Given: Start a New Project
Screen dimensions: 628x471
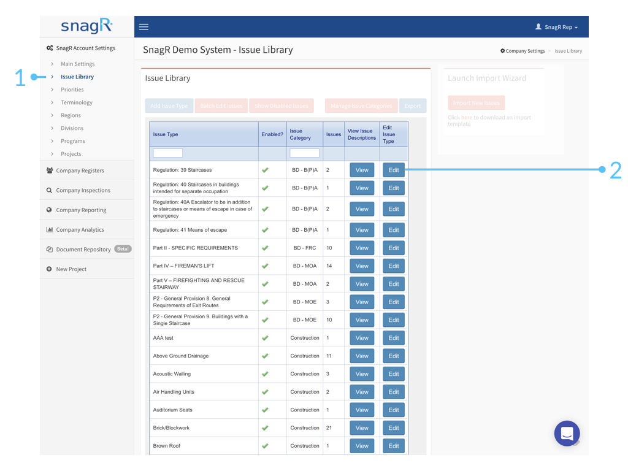Looking at the screenshot, I should (71, 269).
